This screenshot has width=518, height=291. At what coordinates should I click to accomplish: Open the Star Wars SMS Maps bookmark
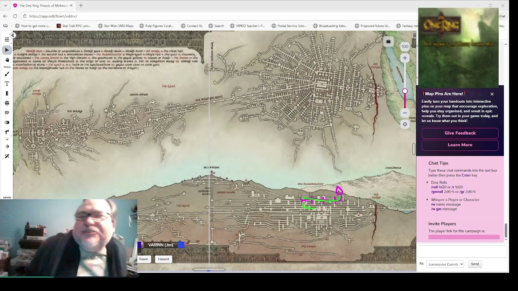click(116, 26)
